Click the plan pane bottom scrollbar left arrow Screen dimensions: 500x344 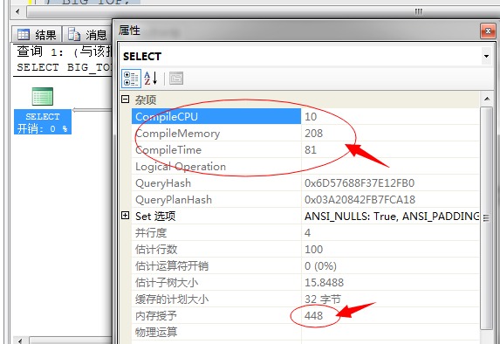point(20,341)
